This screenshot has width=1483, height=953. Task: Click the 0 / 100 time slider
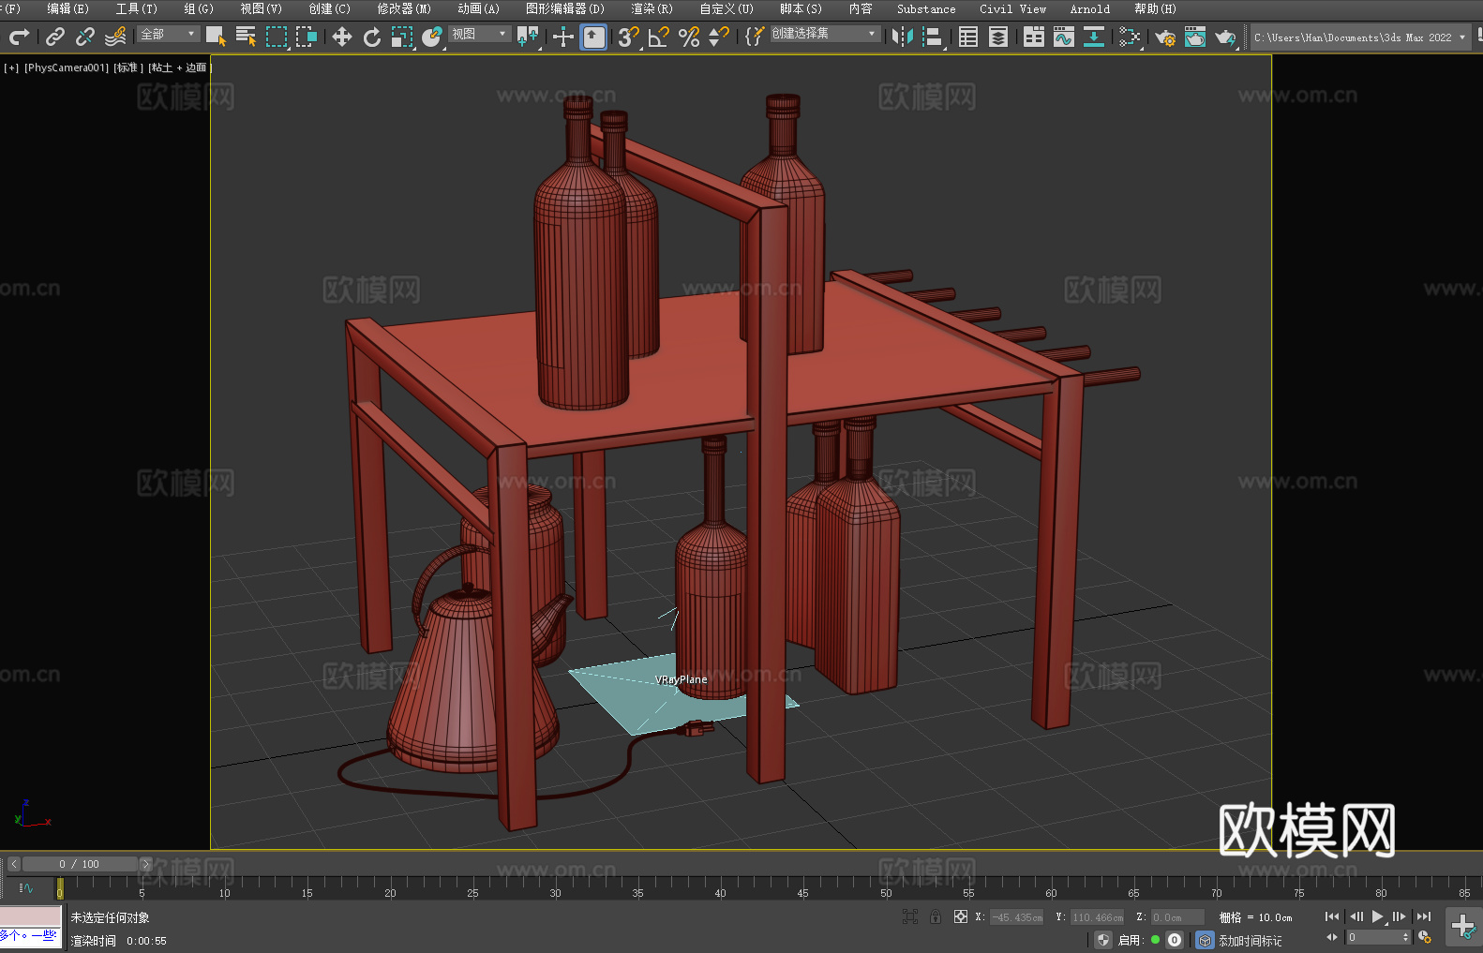pos(80,864)
